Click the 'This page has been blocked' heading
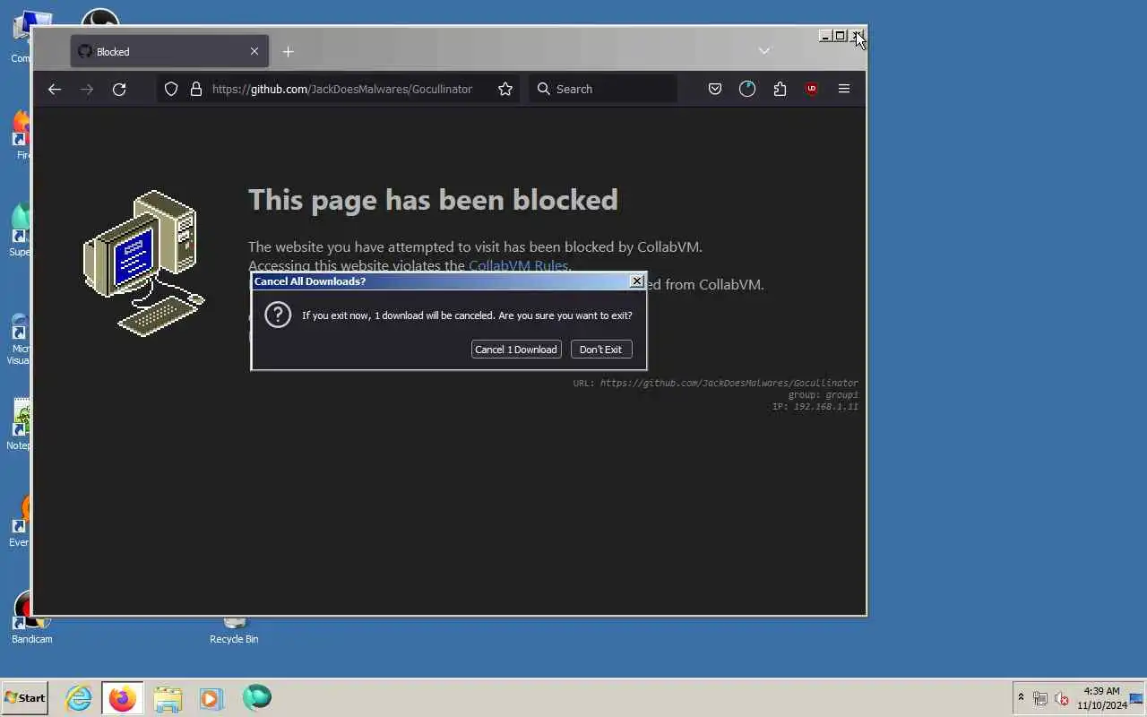Image resolution: width=1147 pixels, height=717 pixels. (x=433, y=199)
